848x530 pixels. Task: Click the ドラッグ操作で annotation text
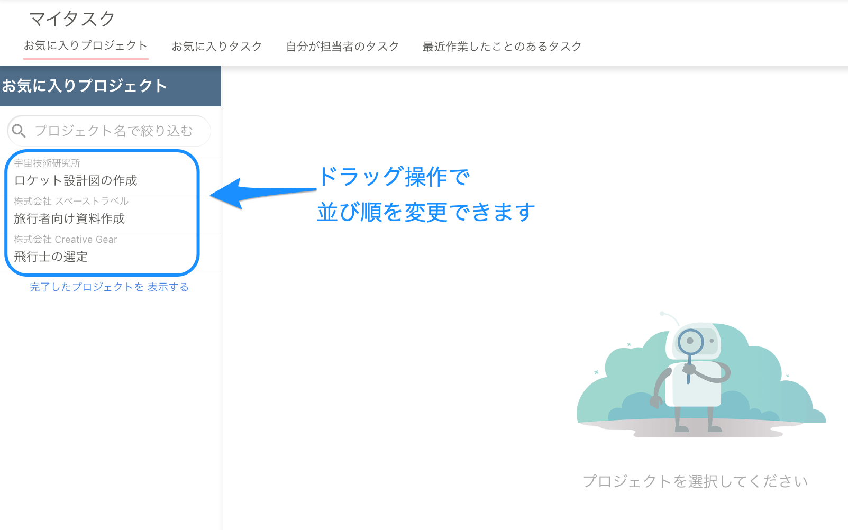(395, 178)
